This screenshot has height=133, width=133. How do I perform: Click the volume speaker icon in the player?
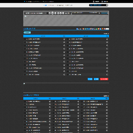point(99,13)
